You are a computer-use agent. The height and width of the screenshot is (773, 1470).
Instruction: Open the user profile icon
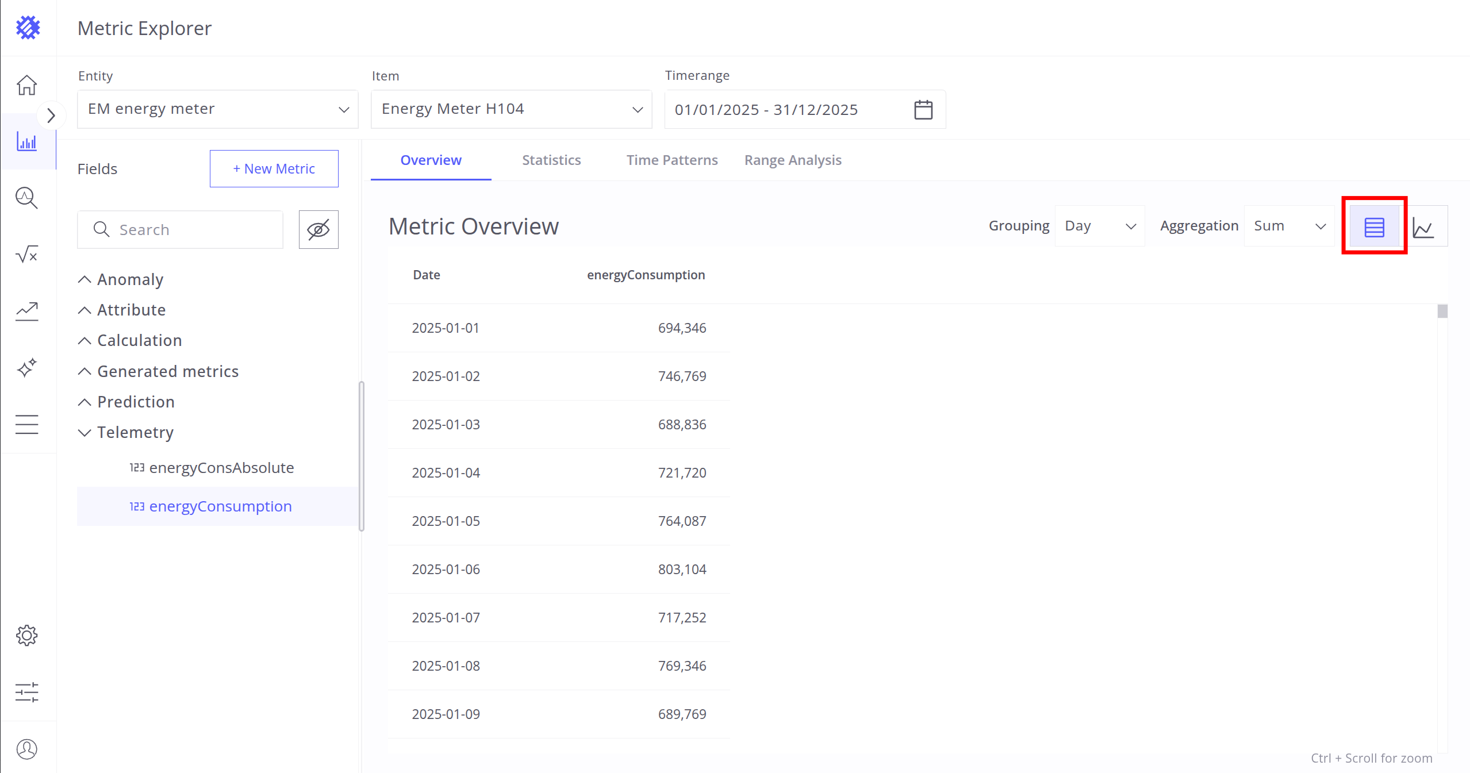26,749
